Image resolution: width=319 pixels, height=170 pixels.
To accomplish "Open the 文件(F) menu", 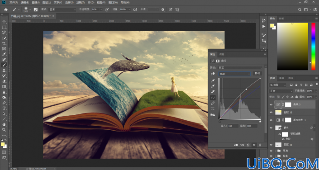I will (14, 2).
